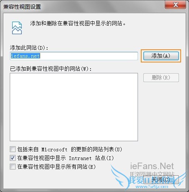Click label text 在兼容性视图中显示 Intranet 站点(I)
Image resolution: width=189 pixels, height=192 pixels.
[66, 158]
